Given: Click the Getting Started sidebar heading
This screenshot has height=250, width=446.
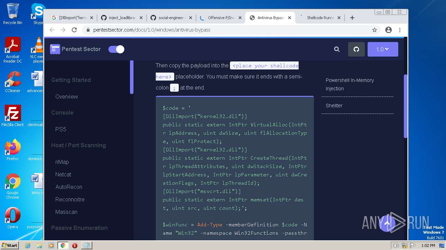Looking at the screenshot, I should click(x=71, y=80).
